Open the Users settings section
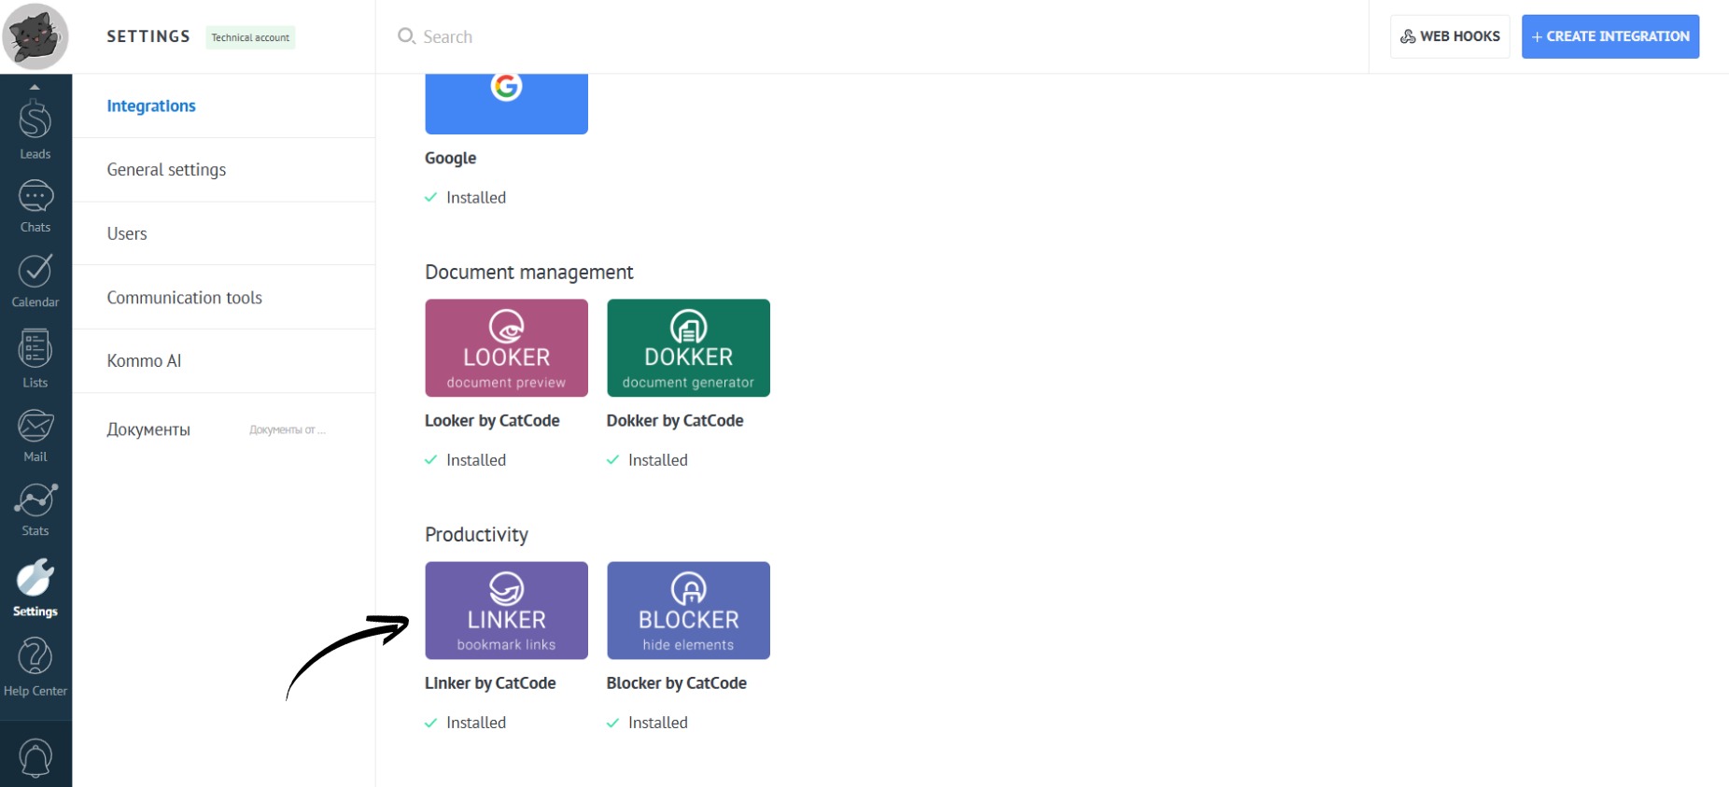Image resolution: width=1729 pixels, height=787 pixels. pos(127,233)
